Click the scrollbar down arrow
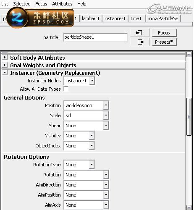 189,207
